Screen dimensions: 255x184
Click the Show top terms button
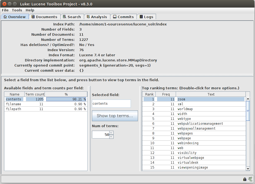[115, 116]
